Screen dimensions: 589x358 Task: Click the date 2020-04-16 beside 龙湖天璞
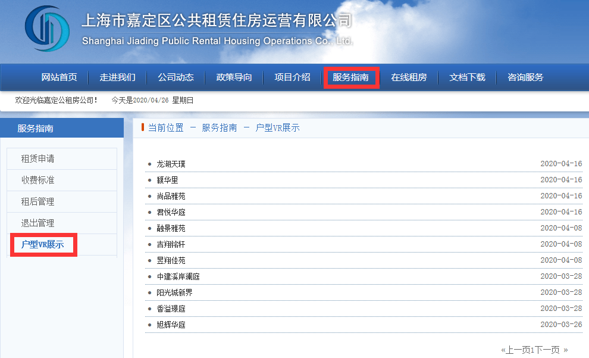pyautogui.click(x=561, y=164)
